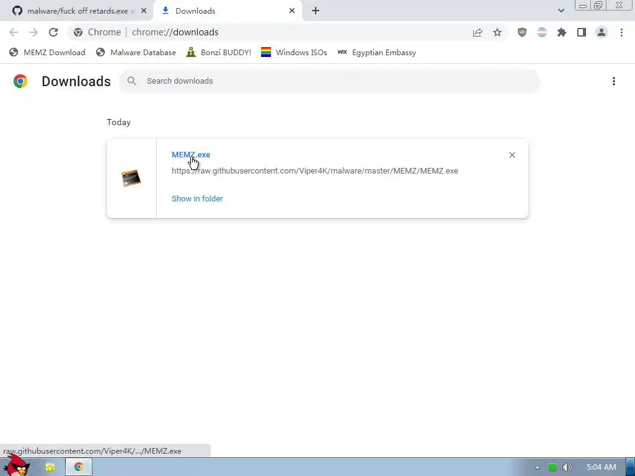
Task: Open a new tab with plus button
Action: pos(316,11)
